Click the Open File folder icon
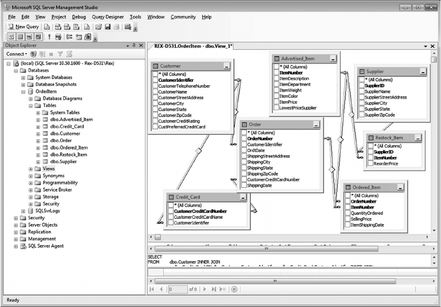The width and height of the screenshot is (441, 307). point(99,27)
